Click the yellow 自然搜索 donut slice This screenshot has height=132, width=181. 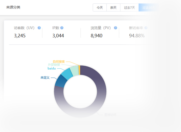[79, 70]
